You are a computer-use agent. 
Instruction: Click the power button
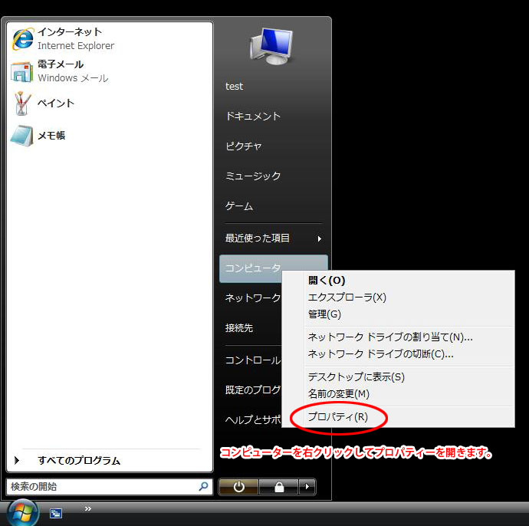(238, 487)
